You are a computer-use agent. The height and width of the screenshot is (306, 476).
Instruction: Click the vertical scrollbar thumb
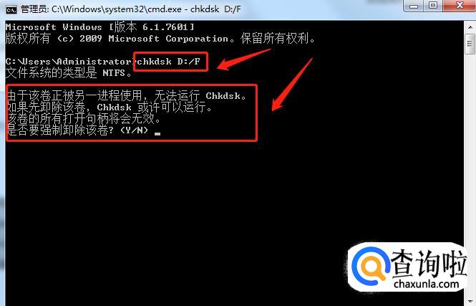point(470,44)
